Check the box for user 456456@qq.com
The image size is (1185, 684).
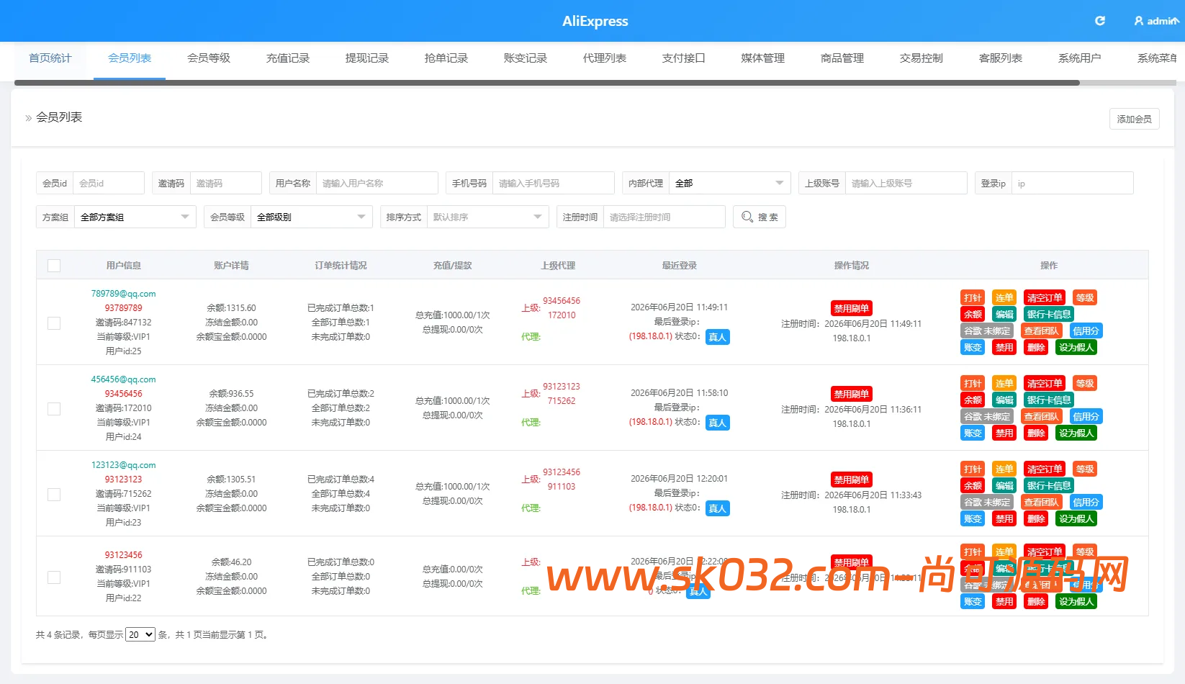54,409
